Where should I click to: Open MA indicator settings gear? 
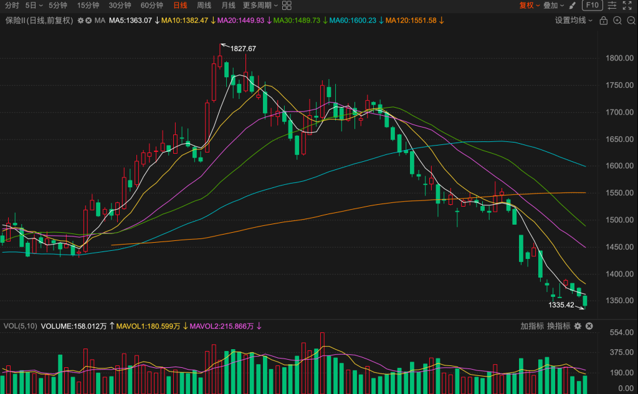[80, 21]
